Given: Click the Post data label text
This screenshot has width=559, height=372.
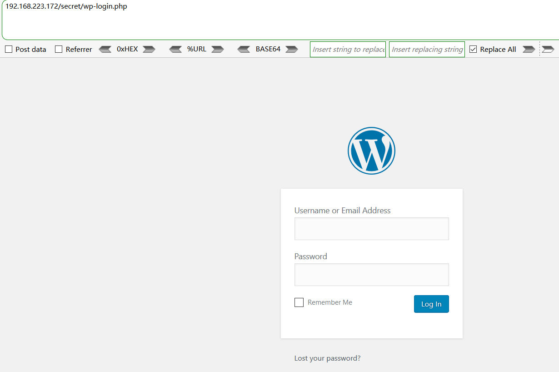Looking at the screenshot, I should click(31, 49).
